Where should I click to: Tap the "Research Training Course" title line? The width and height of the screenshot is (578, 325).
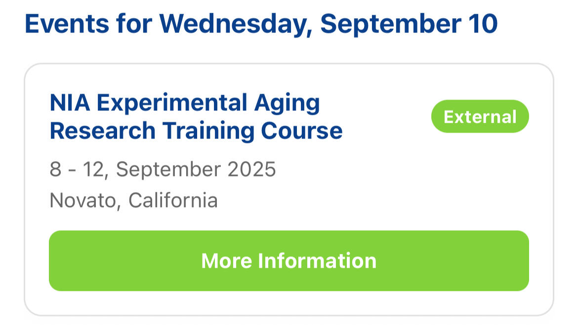[x=196, y=131]
